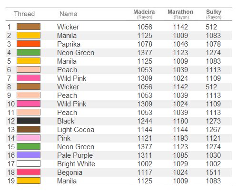The image size is (238, 191).
Task: Click the Sulky Rayon column header
Action: point(214,14)
